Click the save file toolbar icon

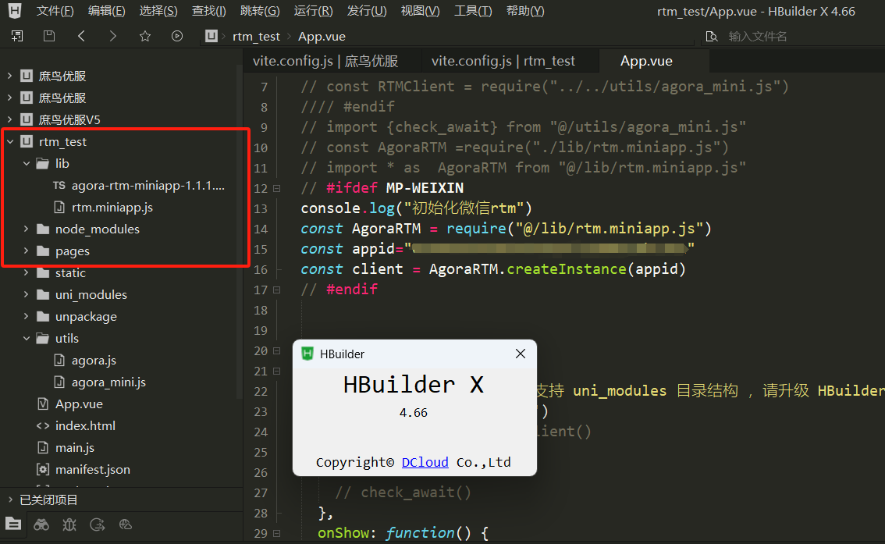49,36
